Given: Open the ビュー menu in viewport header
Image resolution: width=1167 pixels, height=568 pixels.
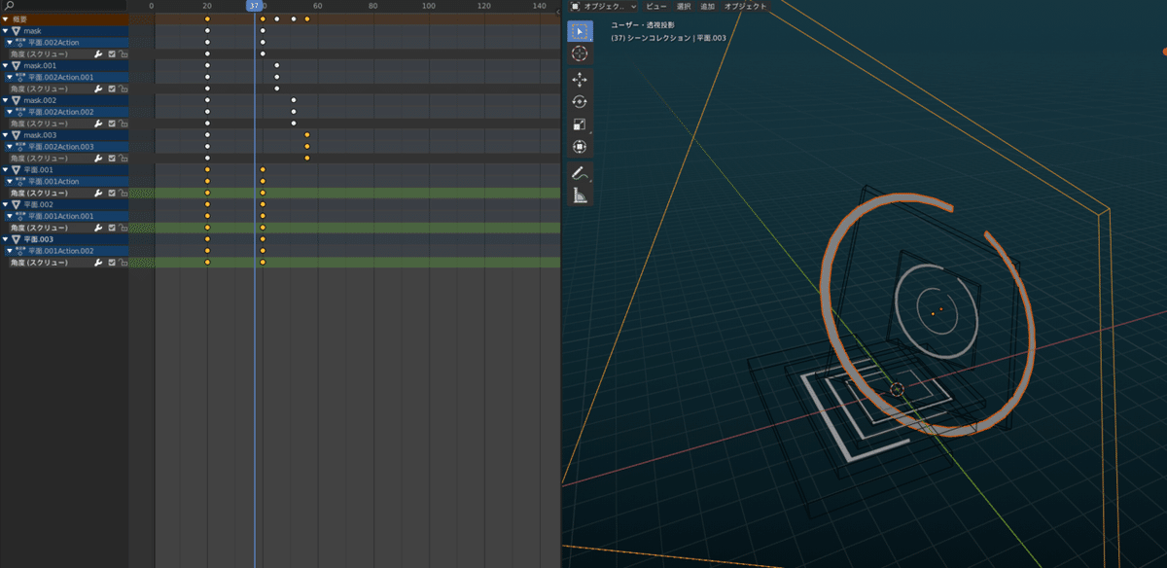Looking at the screenshot, I should (x=656, y=6).
